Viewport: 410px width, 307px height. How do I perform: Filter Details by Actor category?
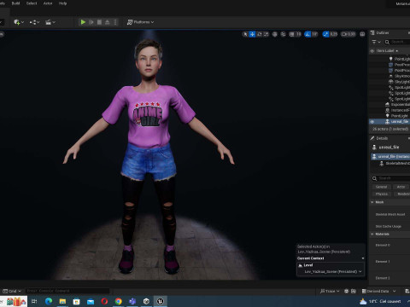401,187
